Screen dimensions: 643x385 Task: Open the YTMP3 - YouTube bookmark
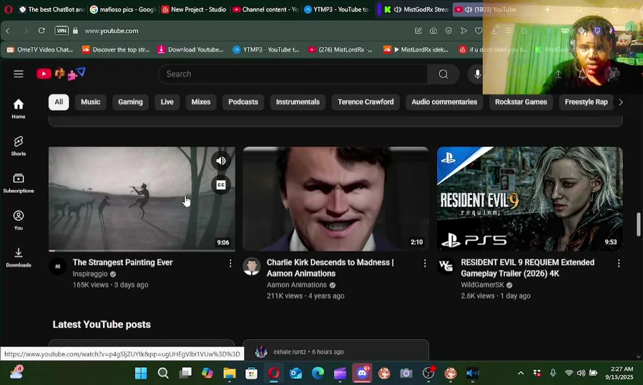pyautogui.click(x=265, y=50)
